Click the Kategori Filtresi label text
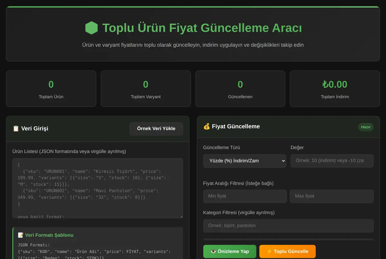This screenshot has height=259, width=386. click(x=239, y=212)
